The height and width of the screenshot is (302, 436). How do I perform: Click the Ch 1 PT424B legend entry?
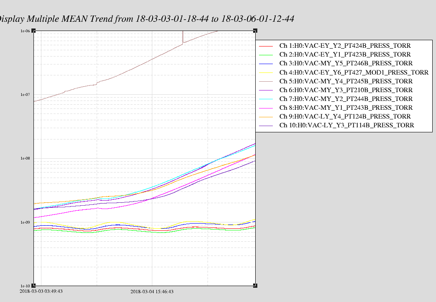[335, 46]
